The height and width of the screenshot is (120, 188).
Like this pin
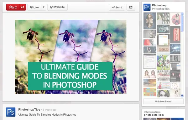[34, 7]
